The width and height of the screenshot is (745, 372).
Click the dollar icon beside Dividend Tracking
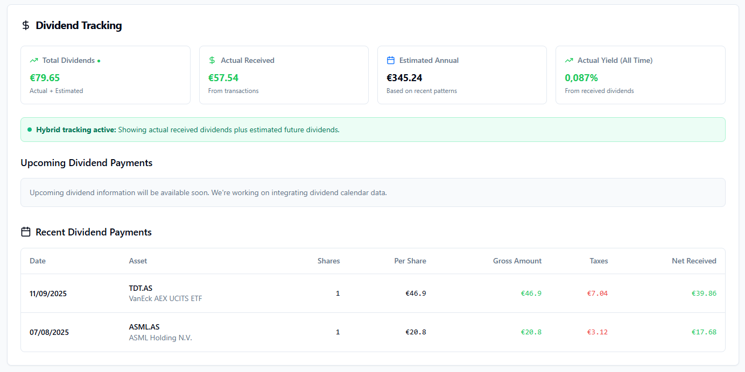tap(25, 25)
